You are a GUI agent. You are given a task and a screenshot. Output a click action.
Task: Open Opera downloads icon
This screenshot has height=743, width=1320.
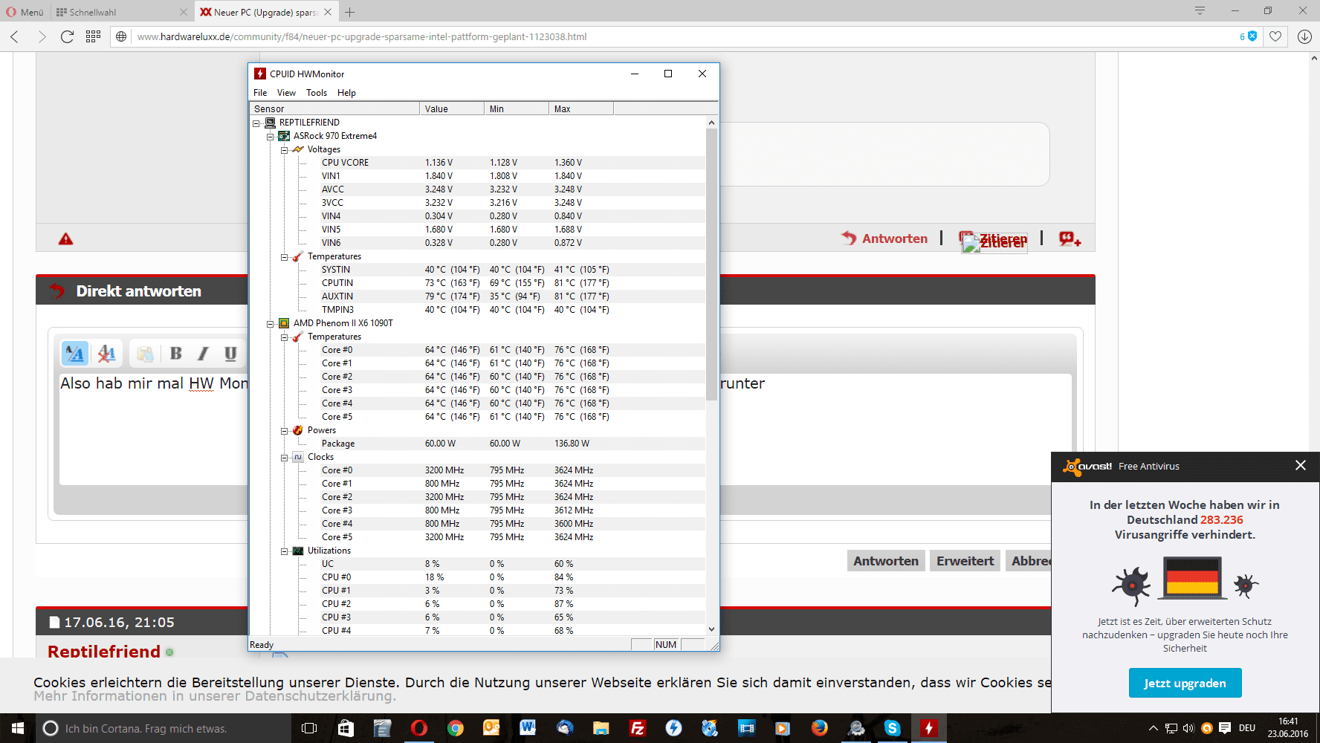[x=1304, y=36]
